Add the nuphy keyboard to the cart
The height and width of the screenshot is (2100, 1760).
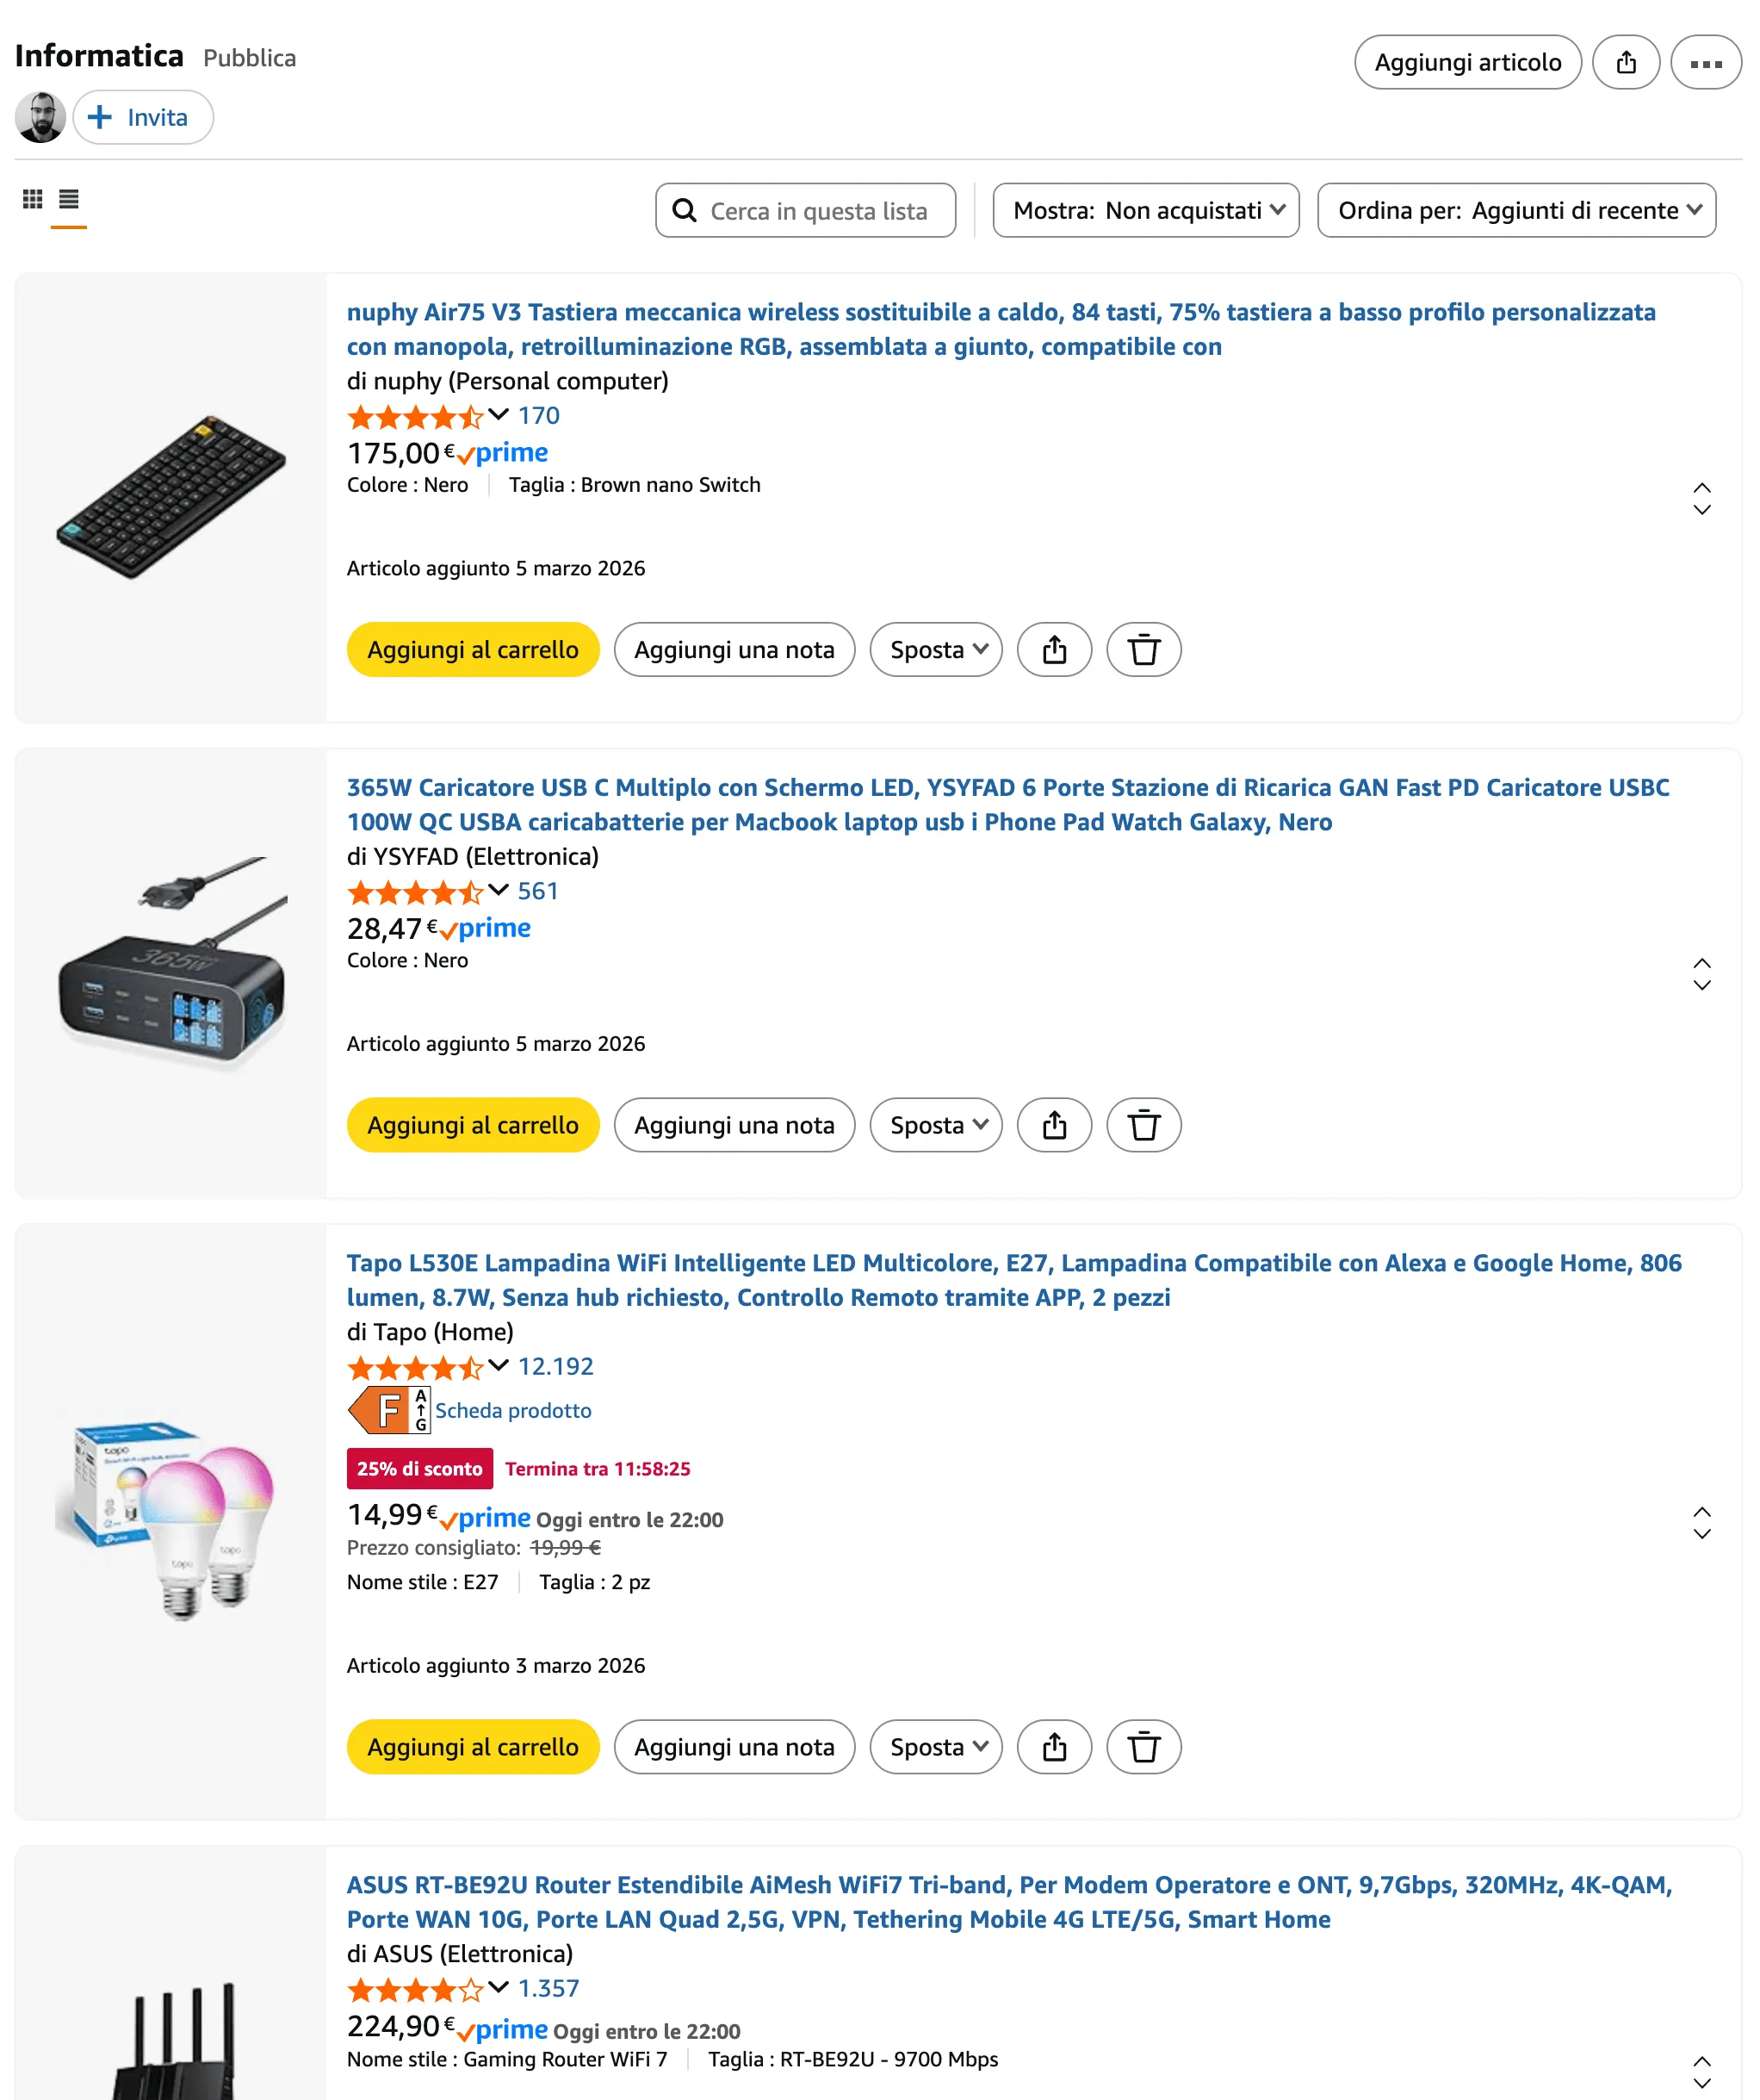[473, 650]
